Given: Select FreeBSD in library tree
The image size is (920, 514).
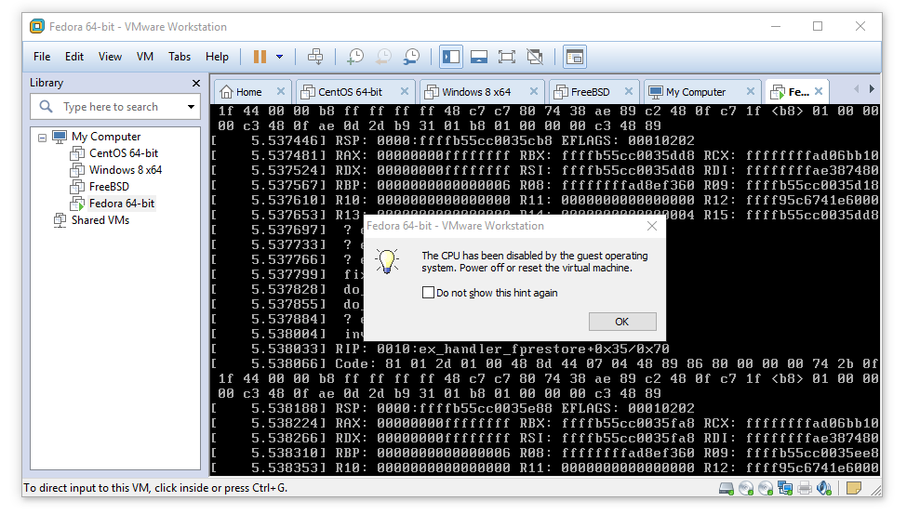Looking at the screenshot, I should click(109, 187).
